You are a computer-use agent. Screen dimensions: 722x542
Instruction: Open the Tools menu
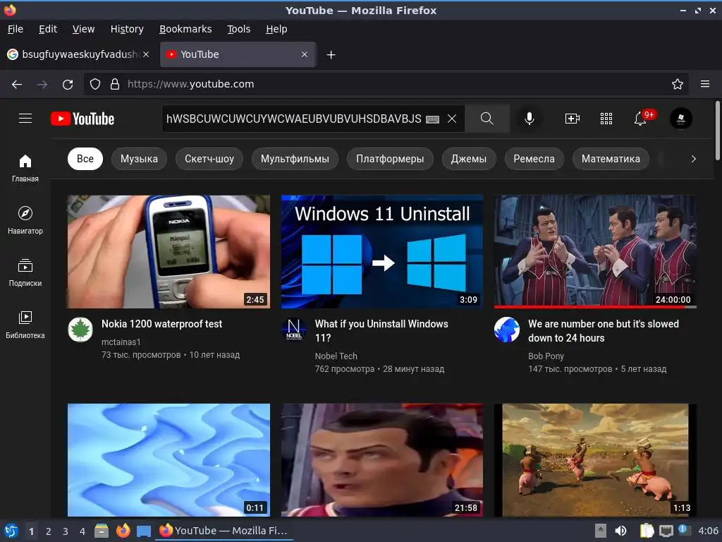tap(238, 29)
